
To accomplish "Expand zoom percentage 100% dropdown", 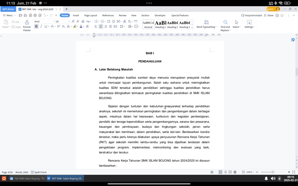I will coord(250,172).
